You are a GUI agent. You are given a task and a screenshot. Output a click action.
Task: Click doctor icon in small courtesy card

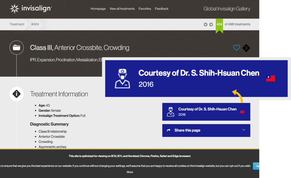(x=171, y=112)
